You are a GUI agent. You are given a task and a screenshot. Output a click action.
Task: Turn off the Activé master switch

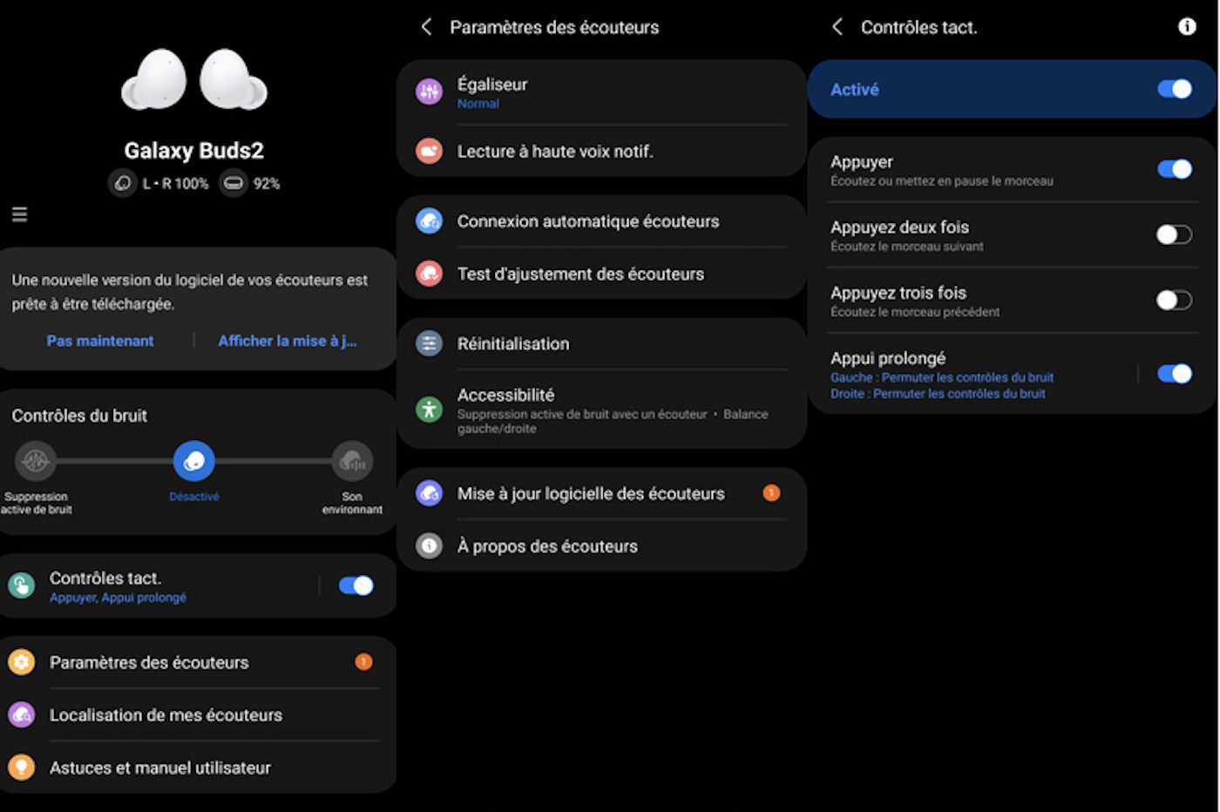[1175, 89]
